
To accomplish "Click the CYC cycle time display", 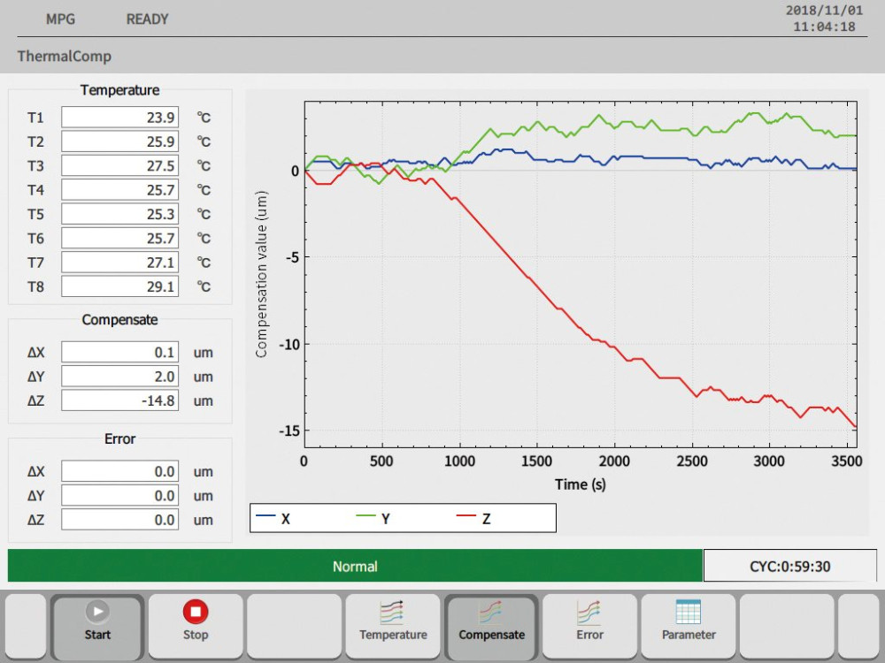I will click(789, 566).
